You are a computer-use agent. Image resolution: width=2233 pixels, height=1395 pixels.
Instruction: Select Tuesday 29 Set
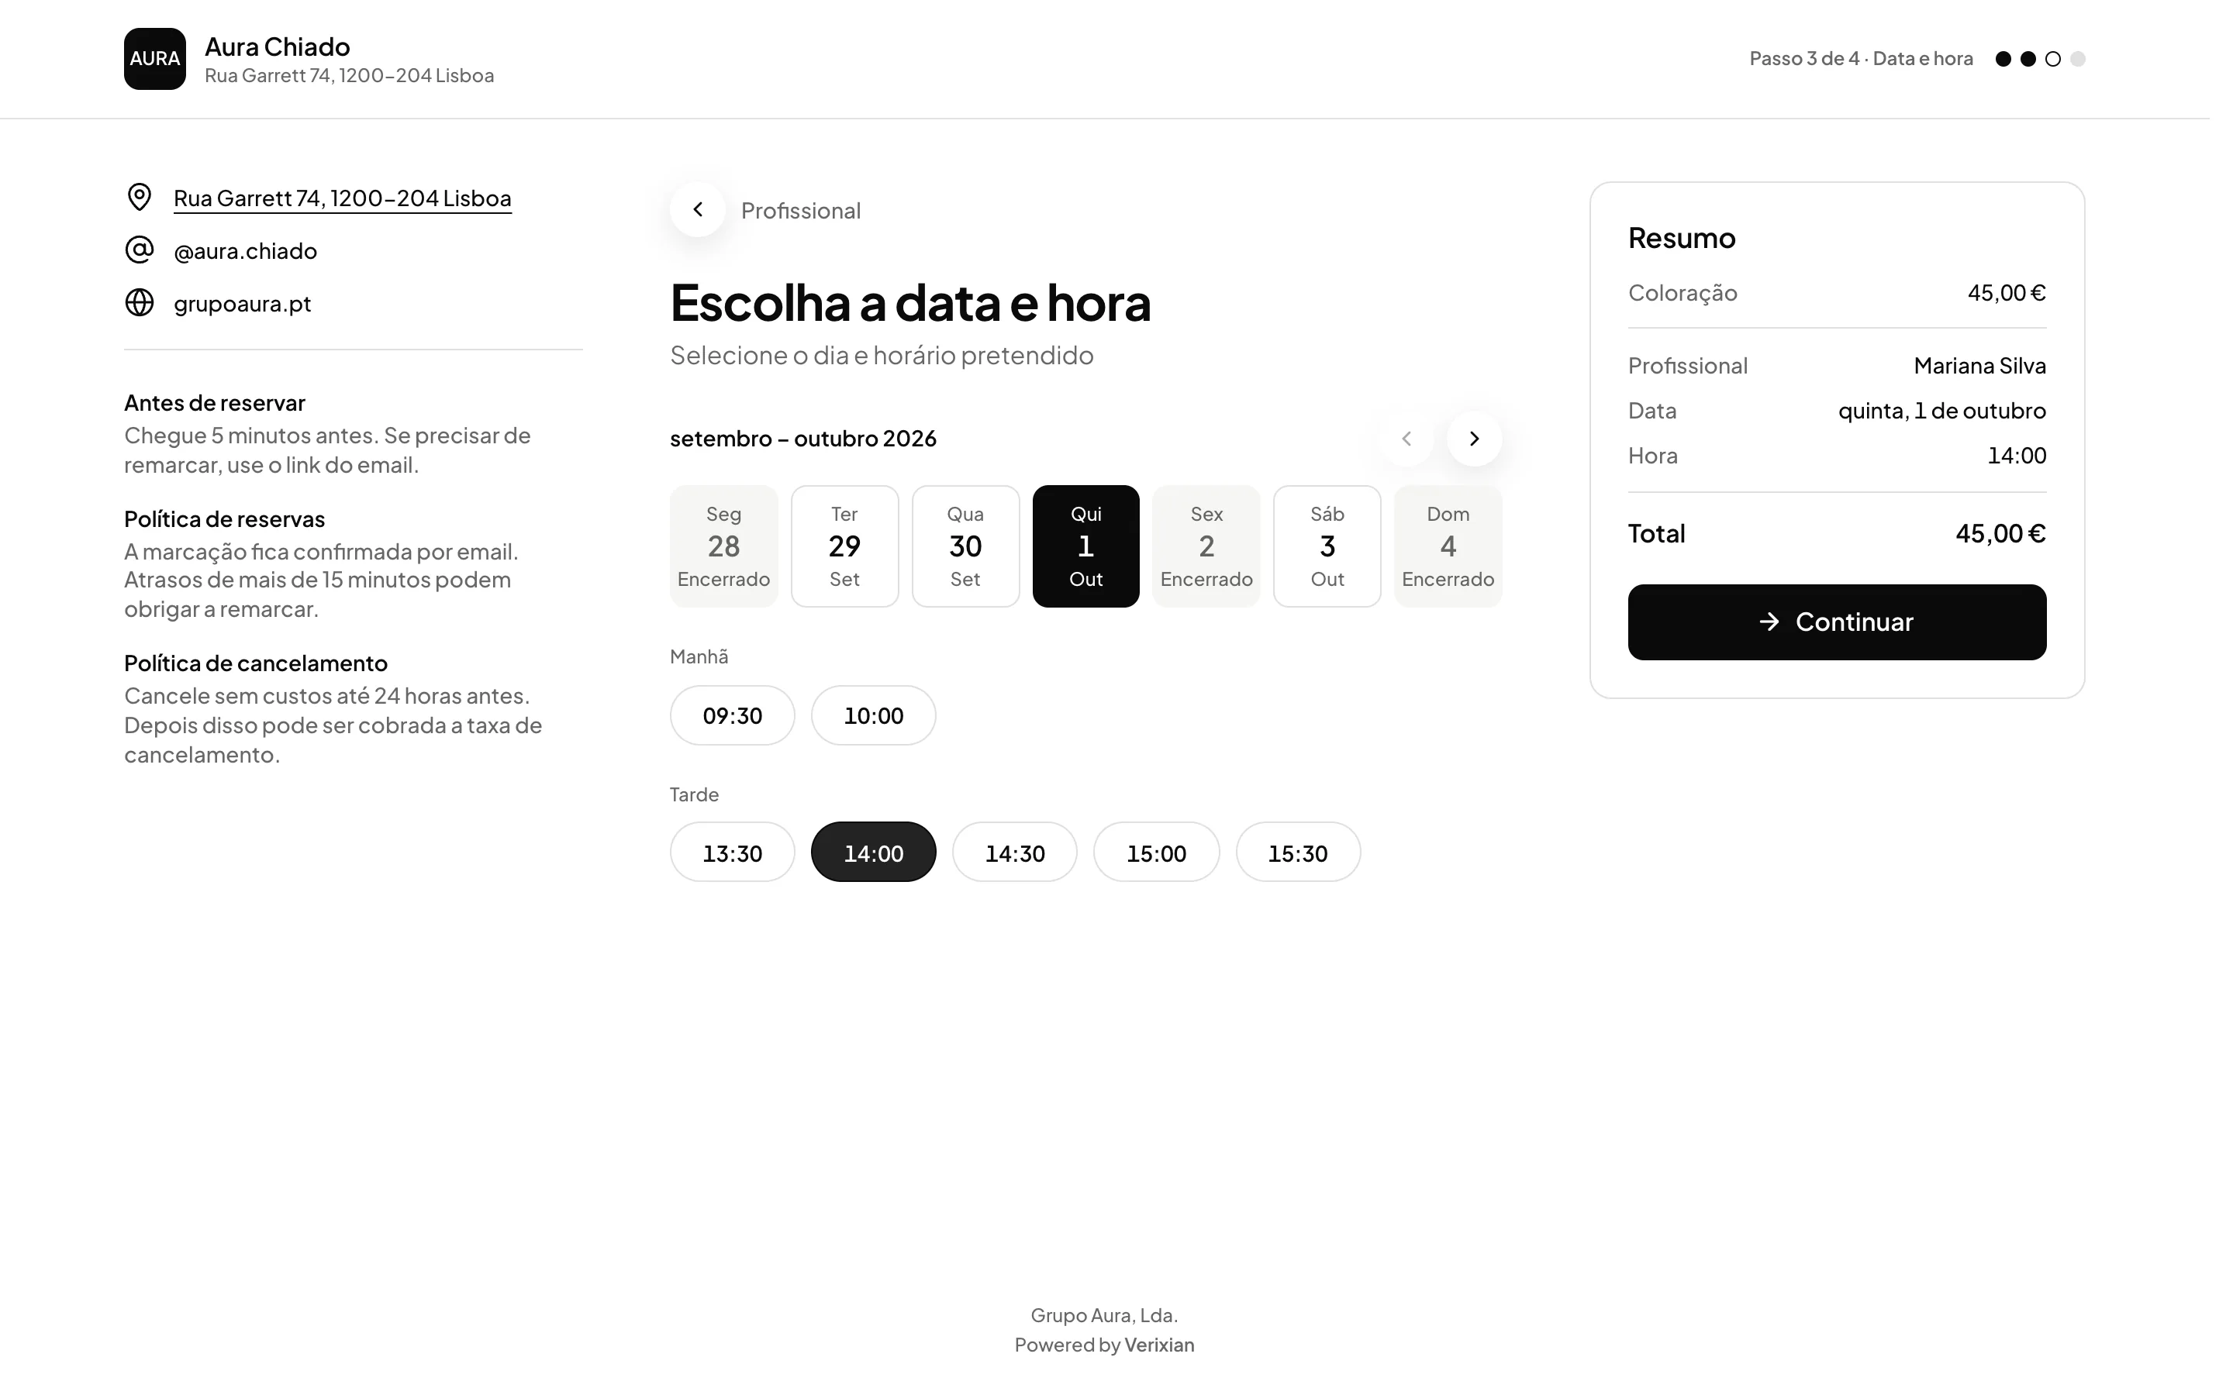tap(844, 546)
